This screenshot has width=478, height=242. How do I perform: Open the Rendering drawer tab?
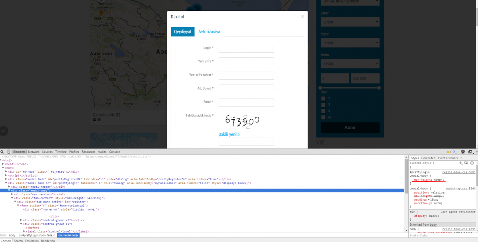[48, 240]
